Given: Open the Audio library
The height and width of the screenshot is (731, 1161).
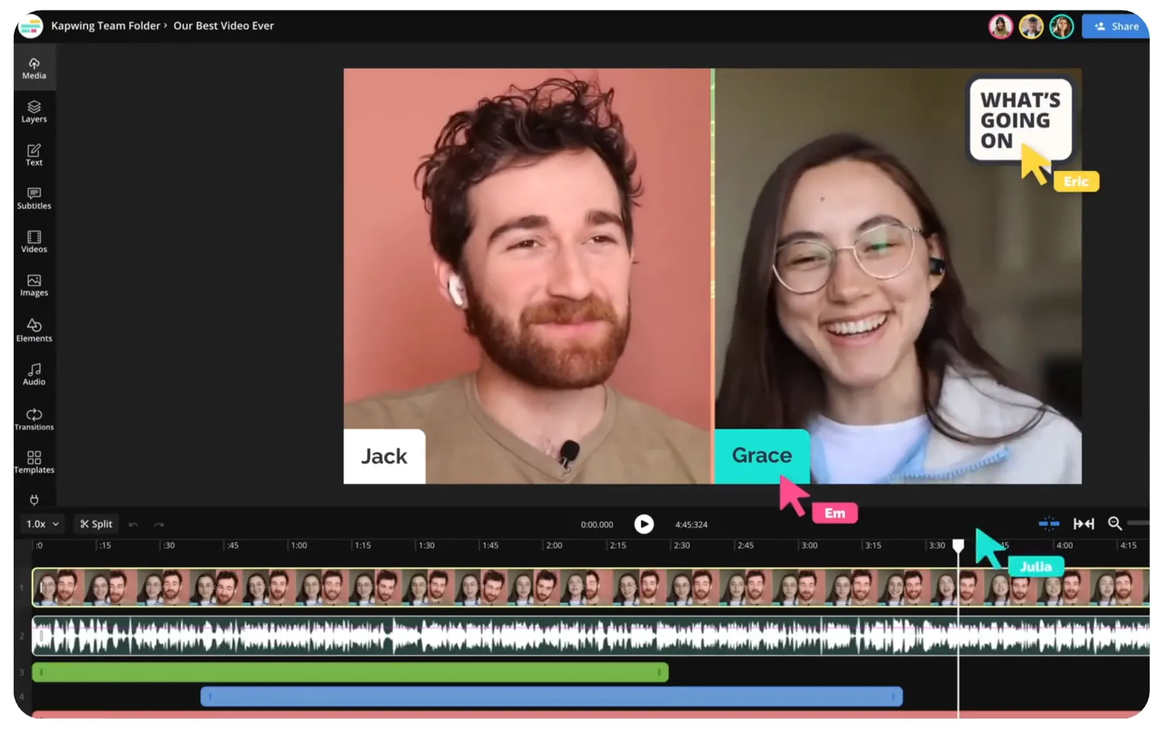Looking at the screenshot, I should pyautogui.click(x=34, y=373).
